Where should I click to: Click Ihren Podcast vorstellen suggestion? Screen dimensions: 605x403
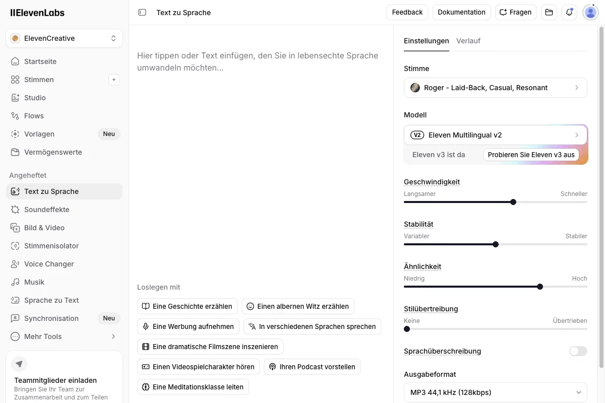coord(313,367)
